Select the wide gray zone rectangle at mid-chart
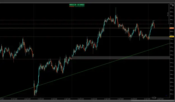This screenshot has width=175, height=102. click(x=121, y=58)
